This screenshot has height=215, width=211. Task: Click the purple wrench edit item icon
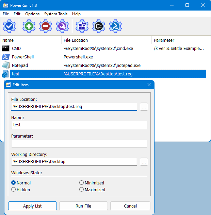(62, 26)
